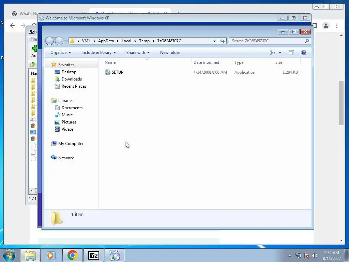The image size is (349, 262).
Task: Open the view options dropdown arrow
Action: pos(280,53)
